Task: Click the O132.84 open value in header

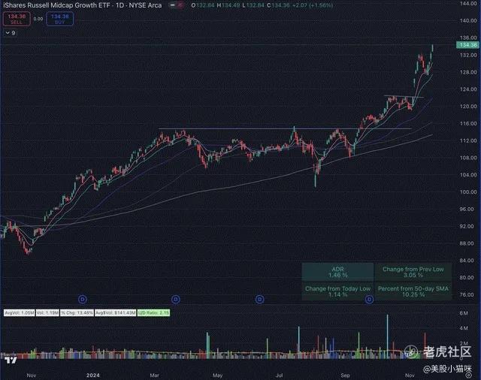Action: [x=203, y=5]
